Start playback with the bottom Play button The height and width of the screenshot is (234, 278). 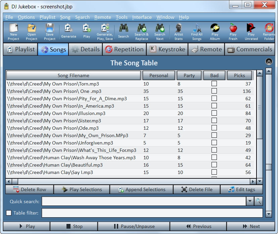27,226
